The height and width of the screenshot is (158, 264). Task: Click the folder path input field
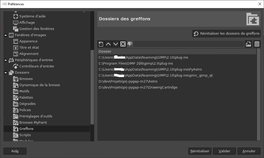coord(189,44)
